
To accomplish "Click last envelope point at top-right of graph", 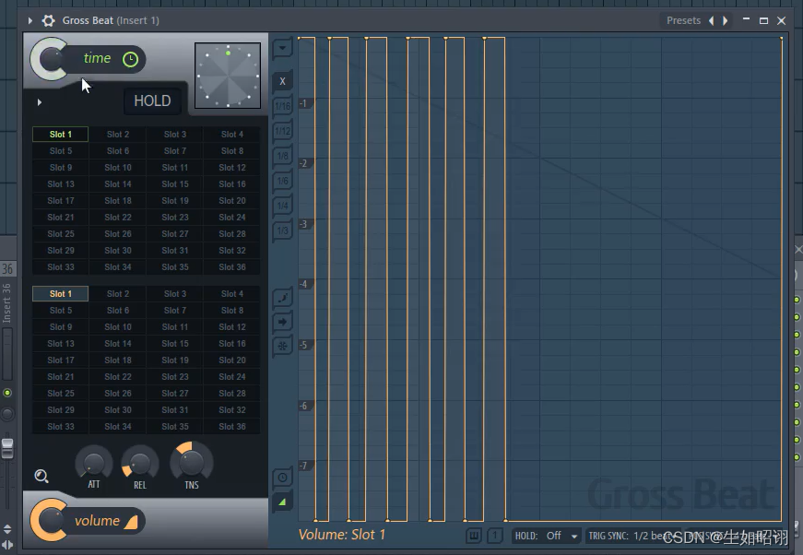I will point(782,38).
